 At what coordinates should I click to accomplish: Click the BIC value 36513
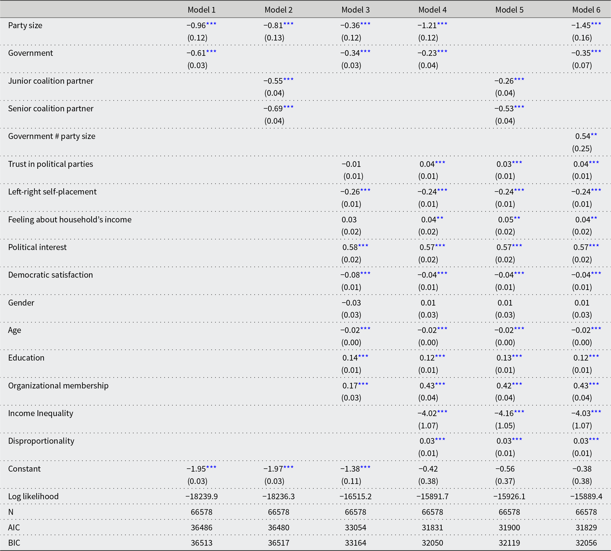pyautogui.click(x=202, y=543)
